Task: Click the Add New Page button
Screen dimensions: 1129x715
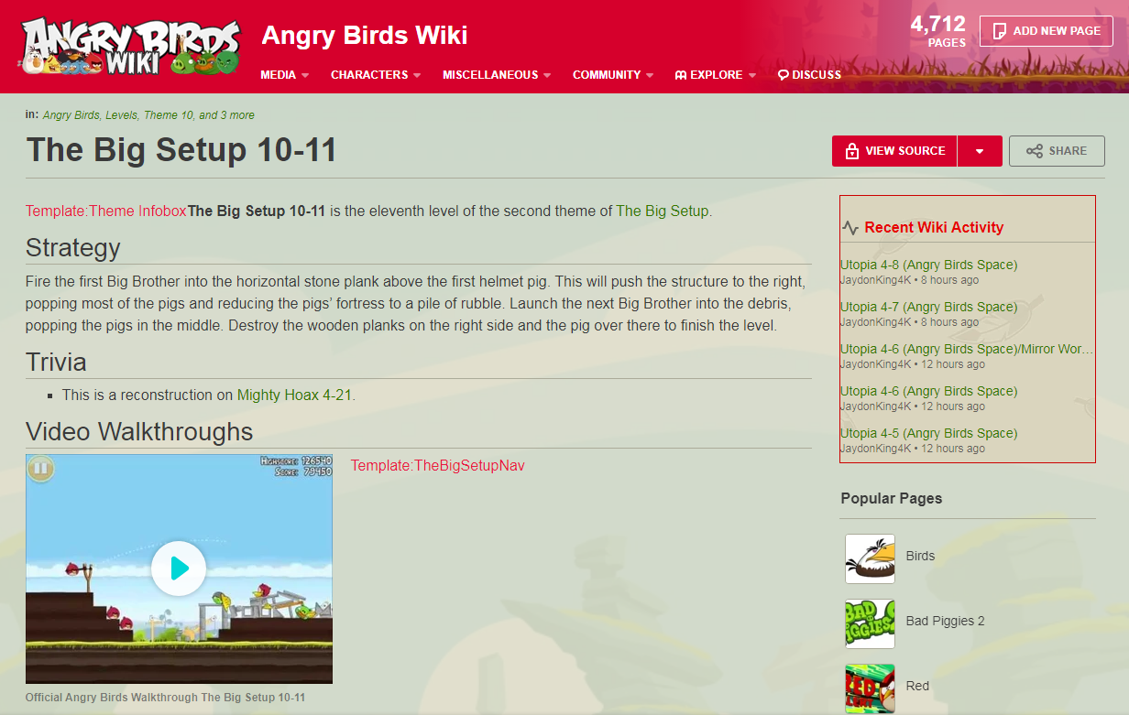Action: [x=1046, y=31]
